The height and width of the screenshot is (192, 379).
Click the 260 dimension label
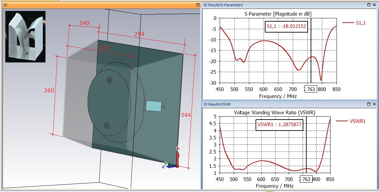(49, 90)
